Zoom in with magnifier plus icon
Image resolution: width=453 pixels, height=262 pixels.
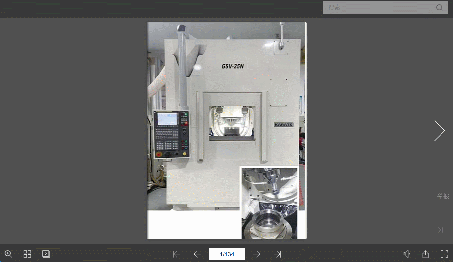8,254
